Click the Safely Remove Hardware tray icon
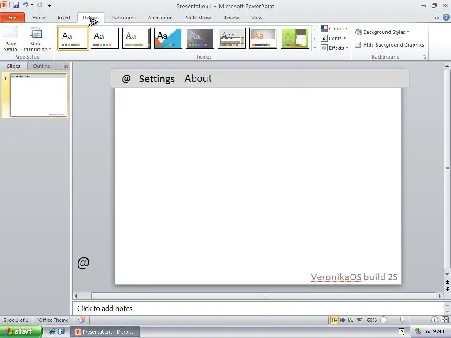The height and width of the screenshot is (338, 451). pyautogui.click(x=418, y=331)
